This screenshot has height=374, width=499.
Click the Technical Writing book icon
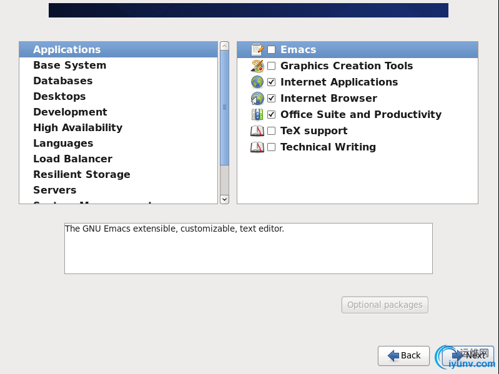tap(257, 147)
